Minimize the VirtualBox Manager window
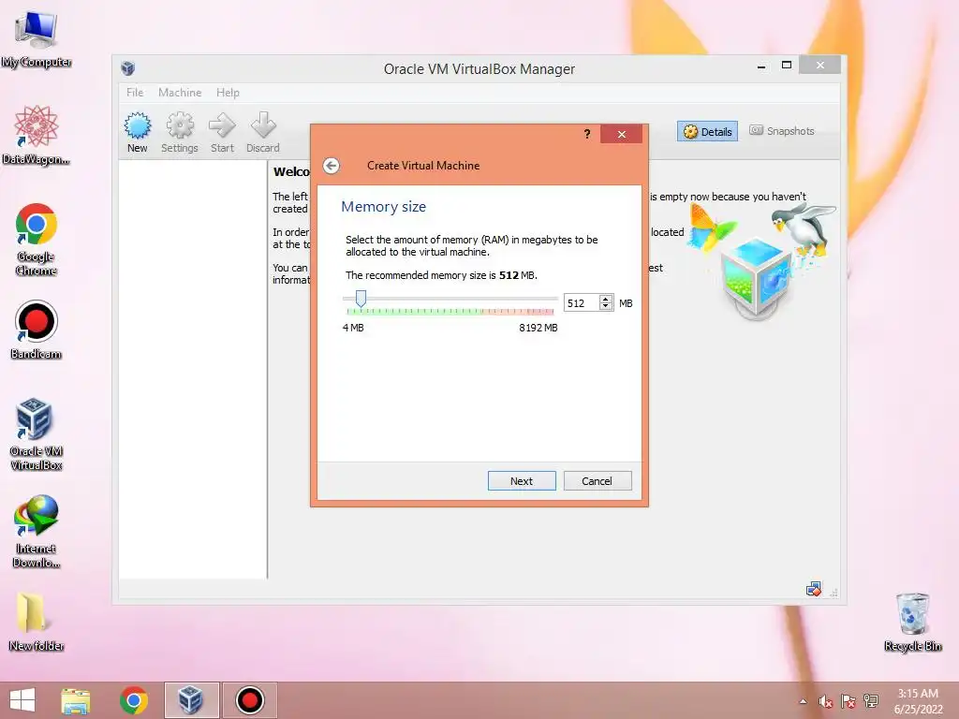959x719 pixels. [x=761, y=66]
